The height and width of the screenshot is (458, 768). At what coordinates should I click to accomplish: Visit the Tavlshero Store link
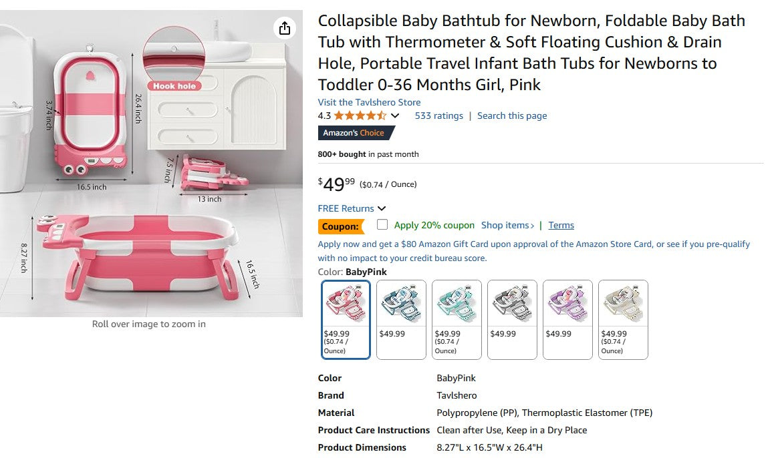tap(368, 102)
